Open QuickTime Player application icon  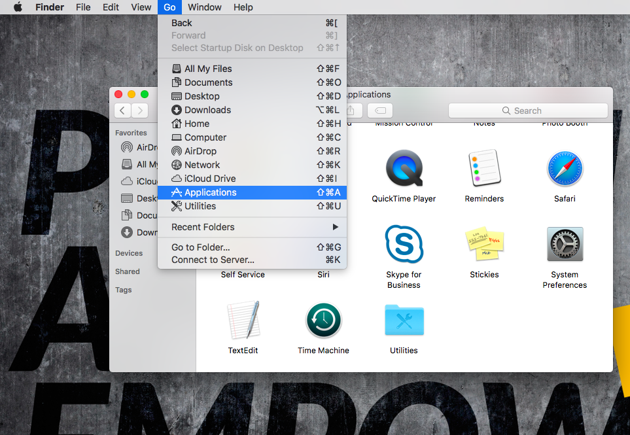(404, 169)
